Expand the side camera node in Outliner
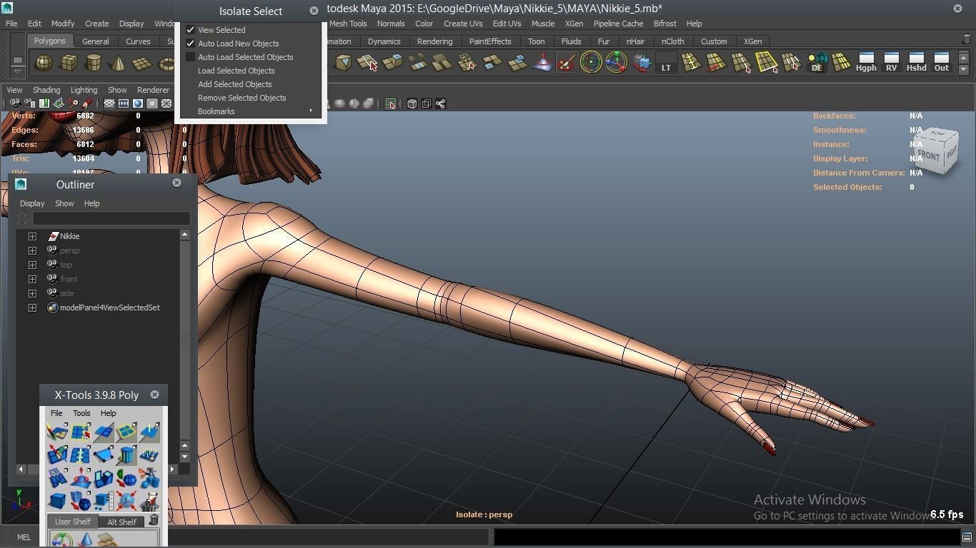 point(32,293)
